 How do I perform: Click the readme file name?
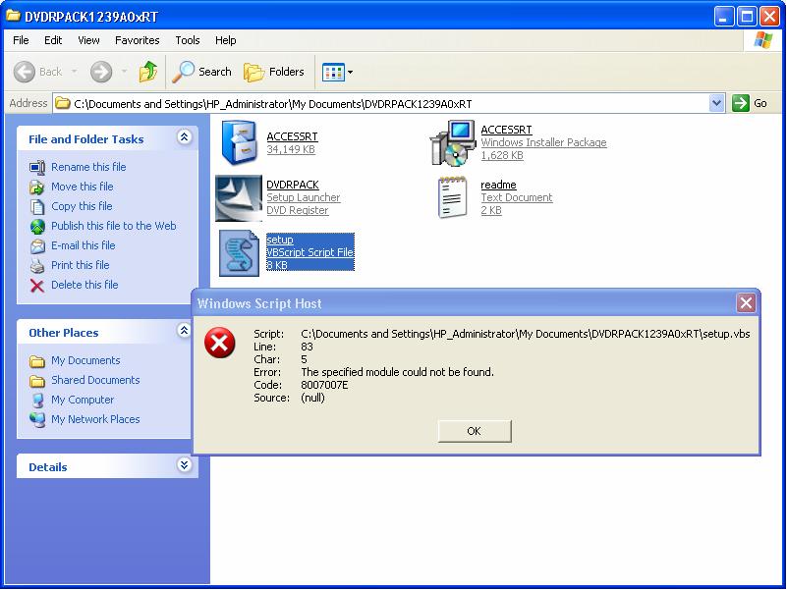(x=498, y=185)
